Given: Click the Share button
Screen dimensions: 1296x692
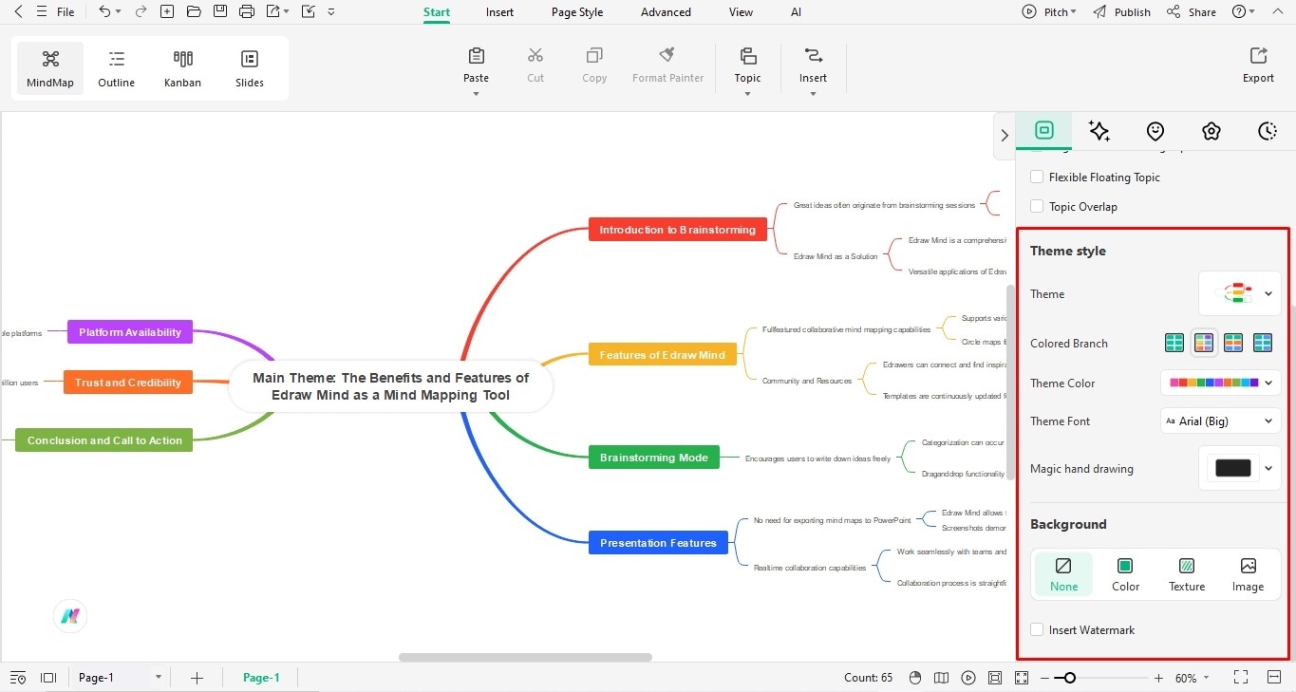Looking at the screenshot, I should pyautogui.click(x=1192, y=12).
